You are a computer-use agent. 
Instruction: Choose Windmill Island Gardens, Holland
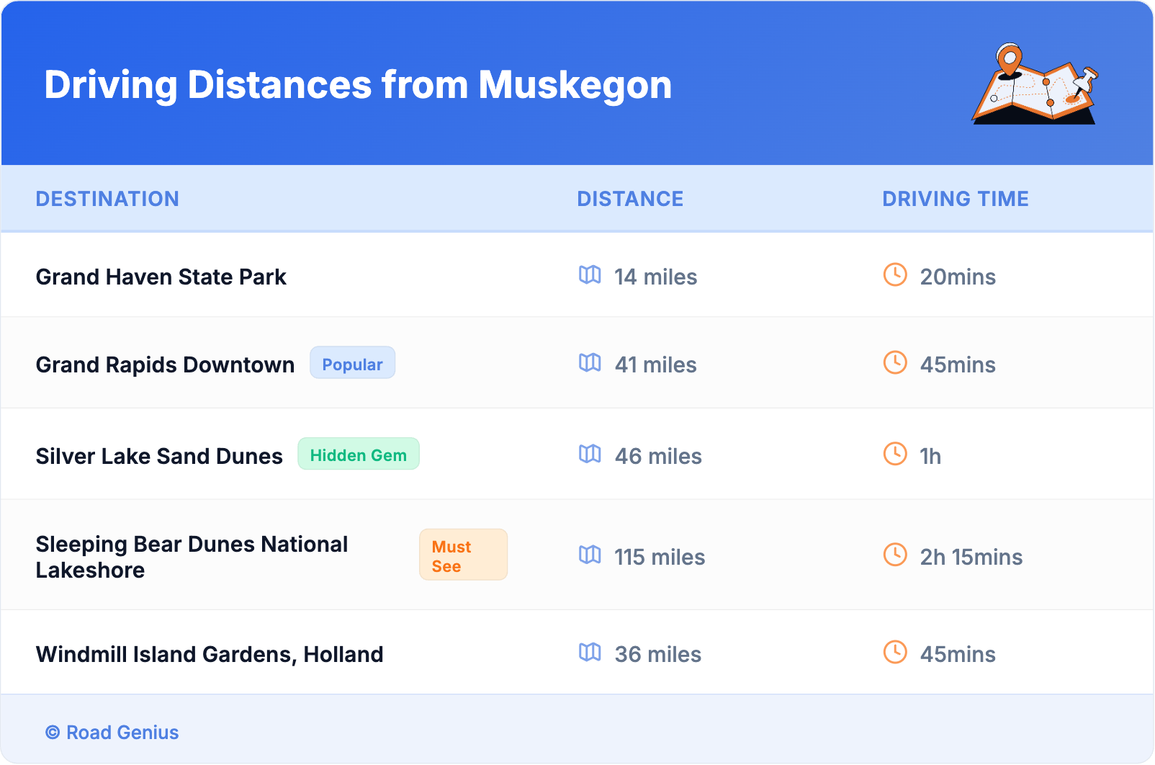[x=210, y=655]
